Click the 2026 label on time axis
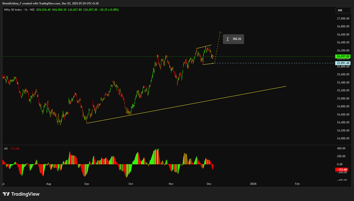 [253, 184]
